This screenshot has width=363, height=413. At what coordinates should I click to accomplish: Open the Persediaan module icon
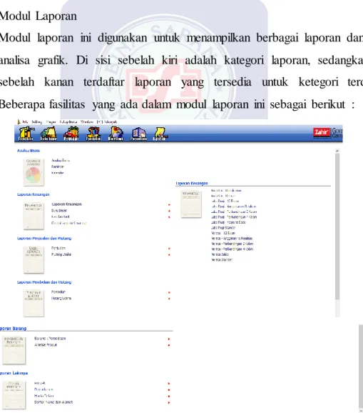pos(138,134)
